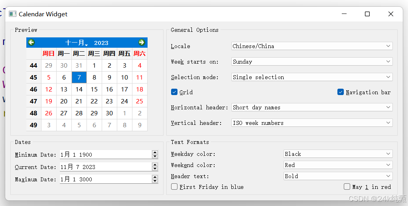Select November 27 in the calendar
Image resolution: width=408 pixels, height=206 pixels.
(x=64, y=113)
